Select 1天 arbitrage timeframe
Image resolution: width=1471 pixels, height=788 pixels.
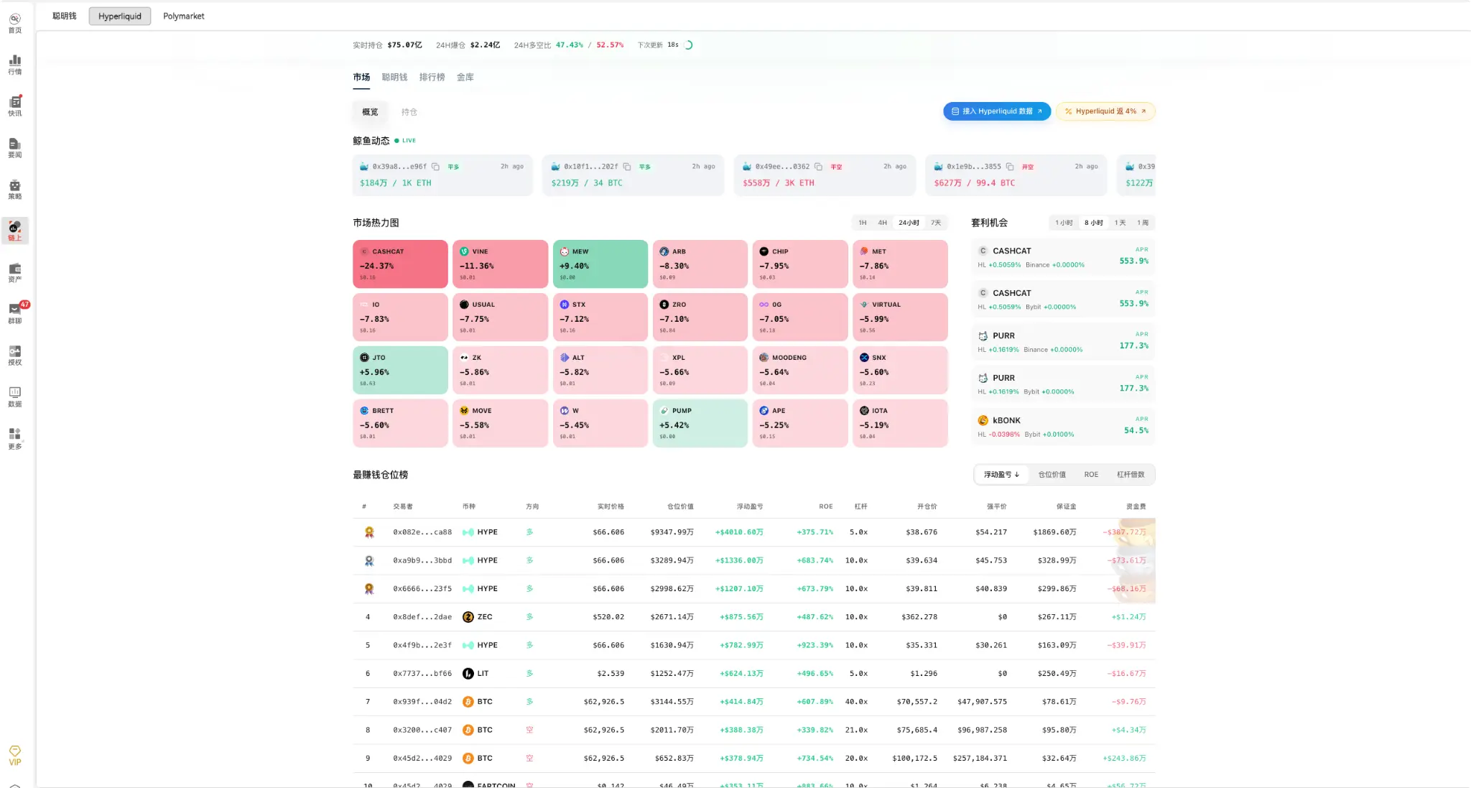pyautogui.click(x=1120, y=223)
